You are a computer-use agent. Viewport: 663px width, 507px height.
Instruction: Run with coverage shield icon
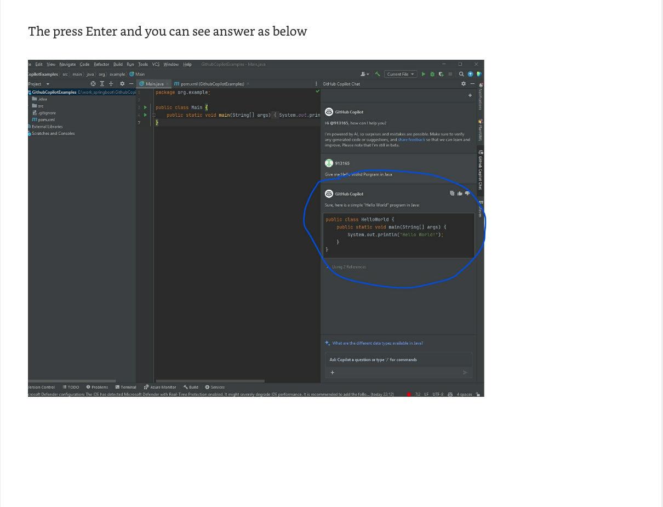[441, 74]
